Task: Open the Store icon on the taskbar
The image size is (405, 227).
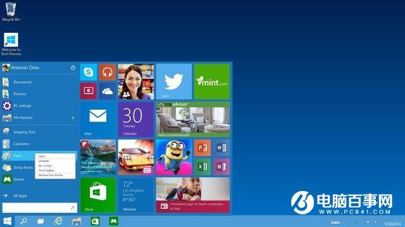Action: coord(95,221)
